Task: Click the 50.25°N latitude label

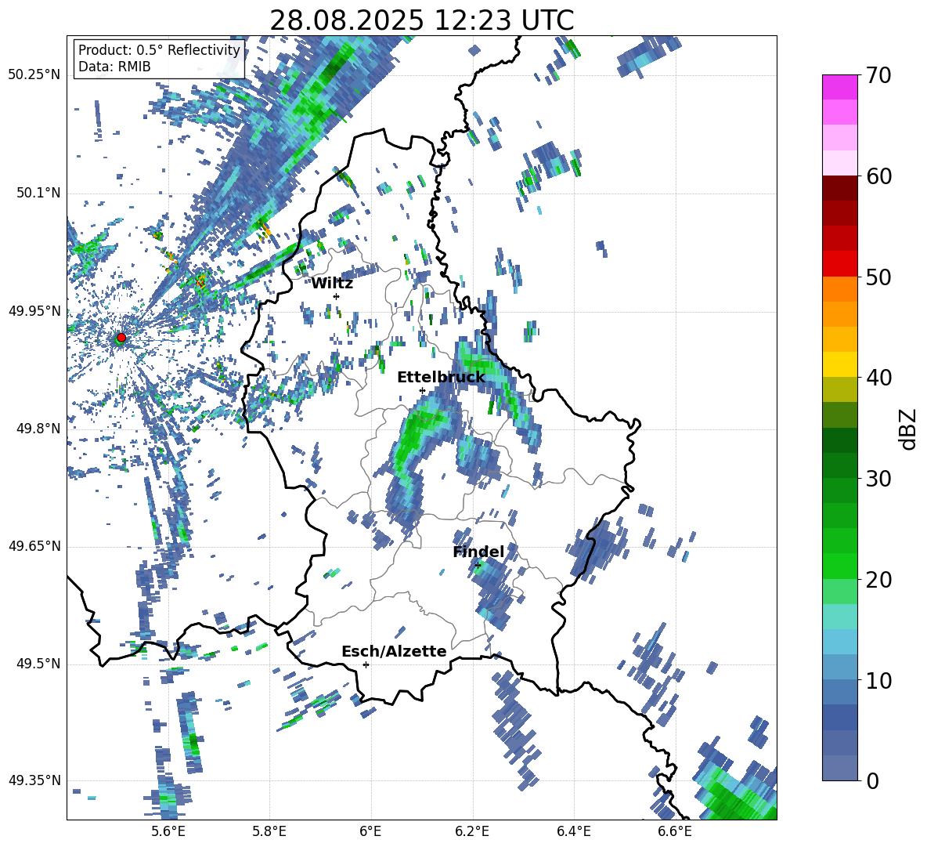Action: pyautogui.click(x=34, y=75)
